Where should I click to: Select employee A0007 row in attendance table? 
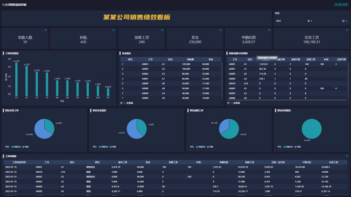[232, 69]
